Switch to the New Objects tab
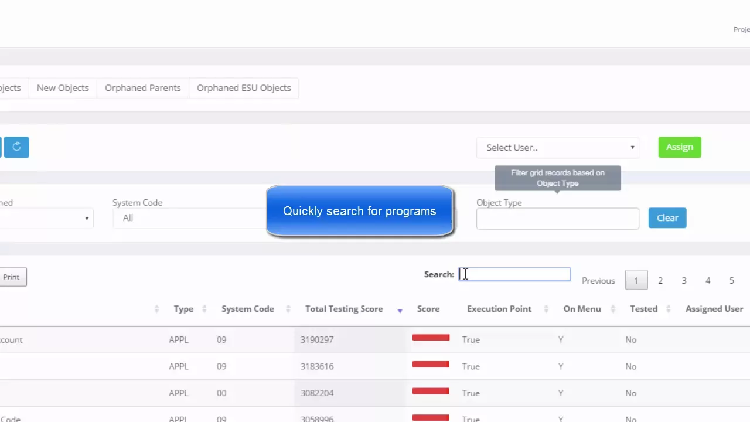 (x=63, y=88)
